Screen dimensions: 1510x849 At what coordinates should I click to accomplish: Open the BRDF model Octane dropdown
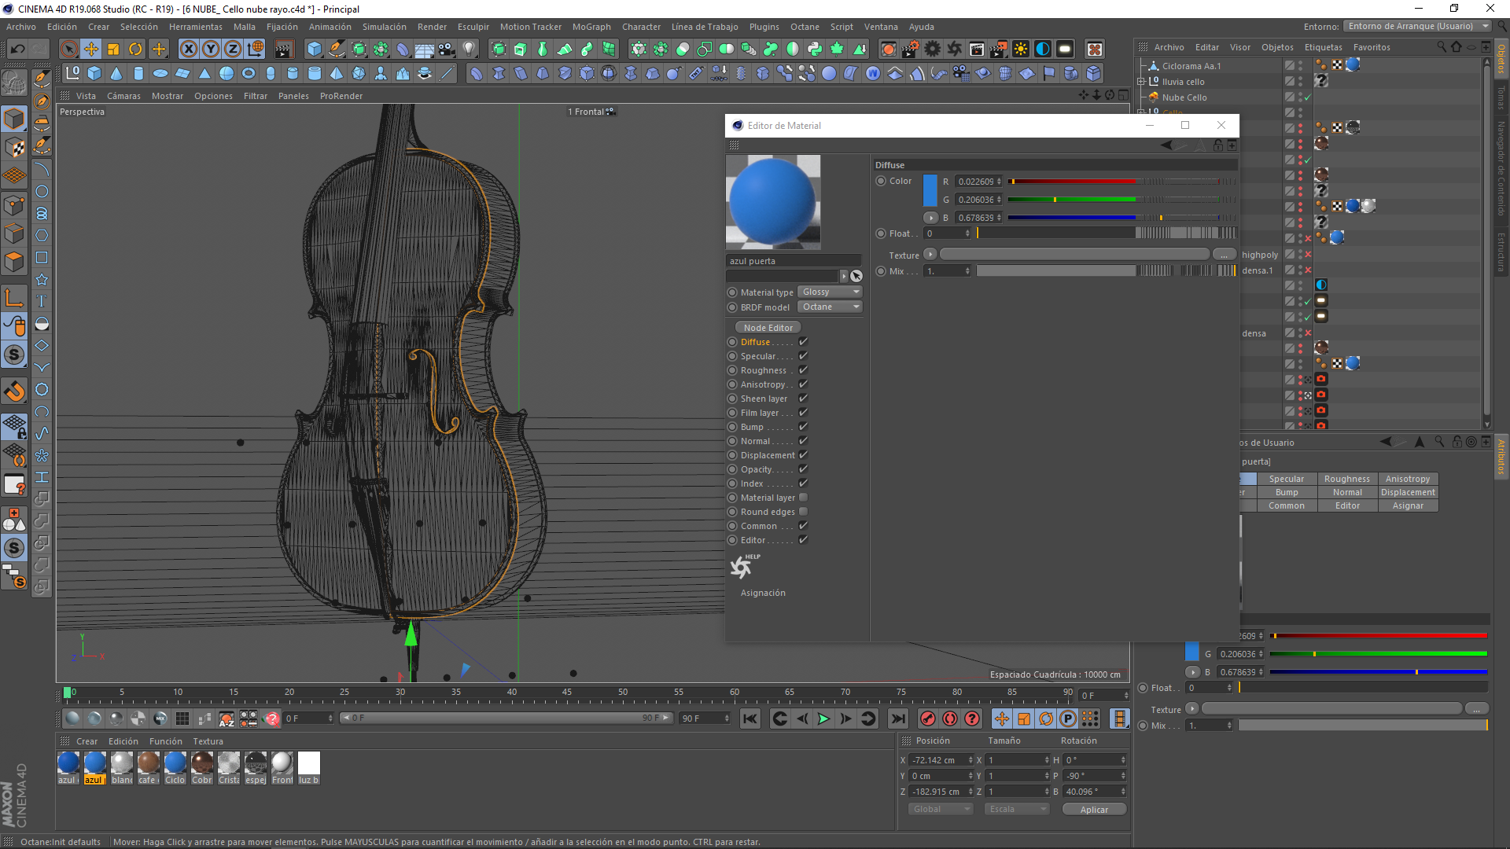click(x=830, y=307)
